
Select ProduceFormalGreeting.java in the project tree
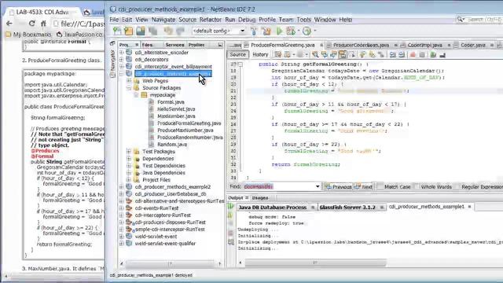pos(189,123)
